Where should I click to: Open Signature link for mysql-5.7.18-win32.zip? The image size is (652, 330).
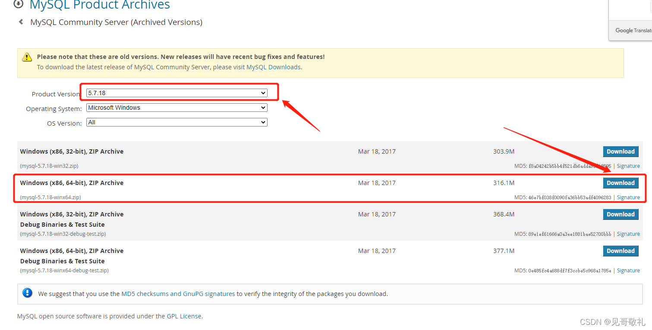click(628, 166)
